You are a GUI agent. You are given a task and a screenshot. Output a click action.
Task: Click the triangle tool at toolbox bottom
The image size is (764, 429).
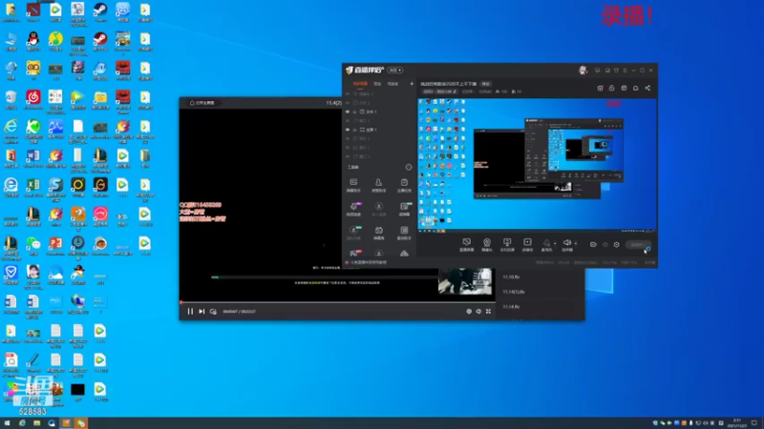(x=404, y=253)
